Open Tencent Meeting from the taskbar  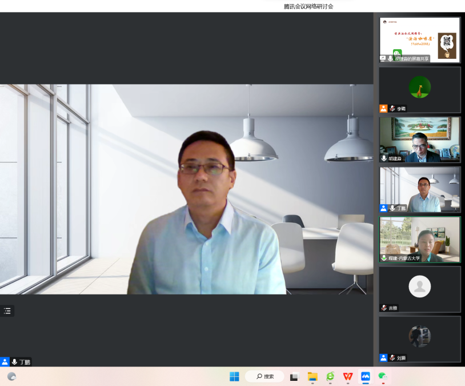[x=366, y=376]
